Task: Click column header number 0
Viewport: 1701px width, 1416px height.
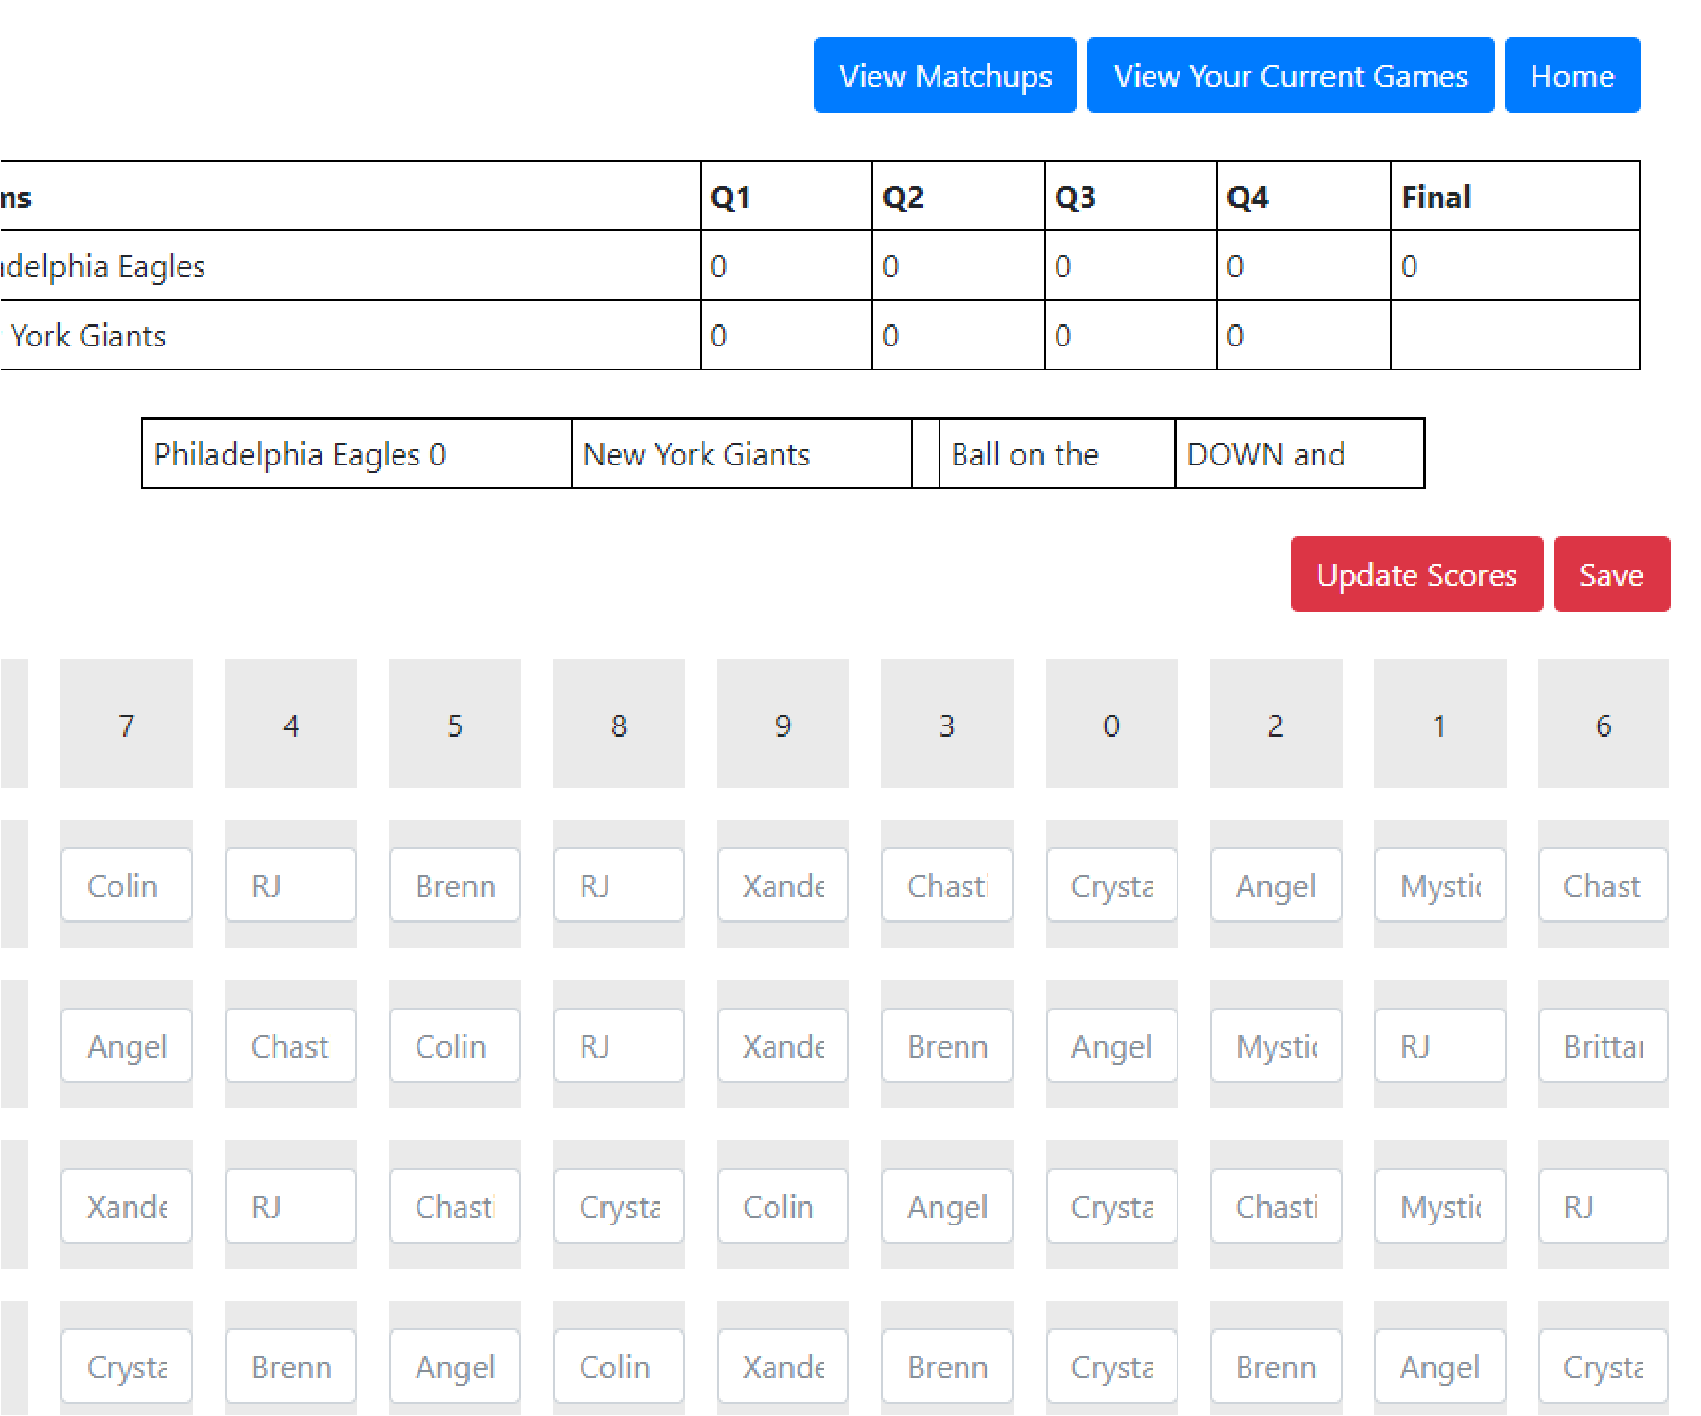Action: [1111, 724]
